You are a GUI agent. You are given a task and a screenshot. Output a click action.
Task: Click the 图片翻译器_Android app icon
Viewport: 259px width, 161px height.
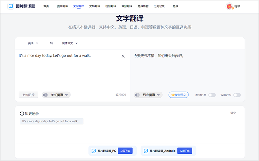[x=146, y=151]
